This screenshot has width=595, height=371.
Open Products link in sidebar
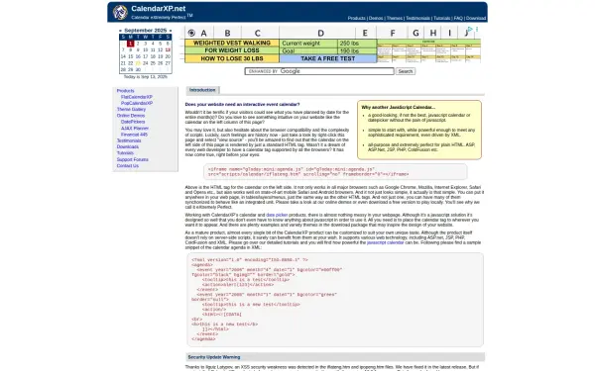click(125, 91)
